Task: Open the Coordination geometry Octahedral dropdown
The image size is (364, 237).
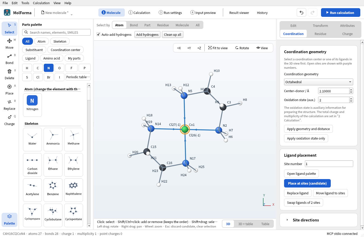Action: pos(318,82)
